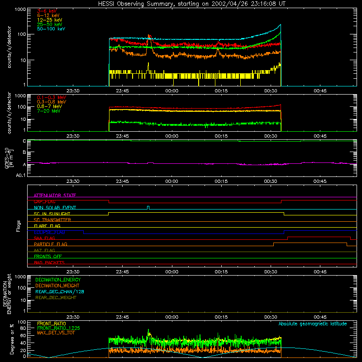Click the orange 0.3-0.8 MeV legend label
Viewport: 362px width, 362px height.
tap(52, 102)
